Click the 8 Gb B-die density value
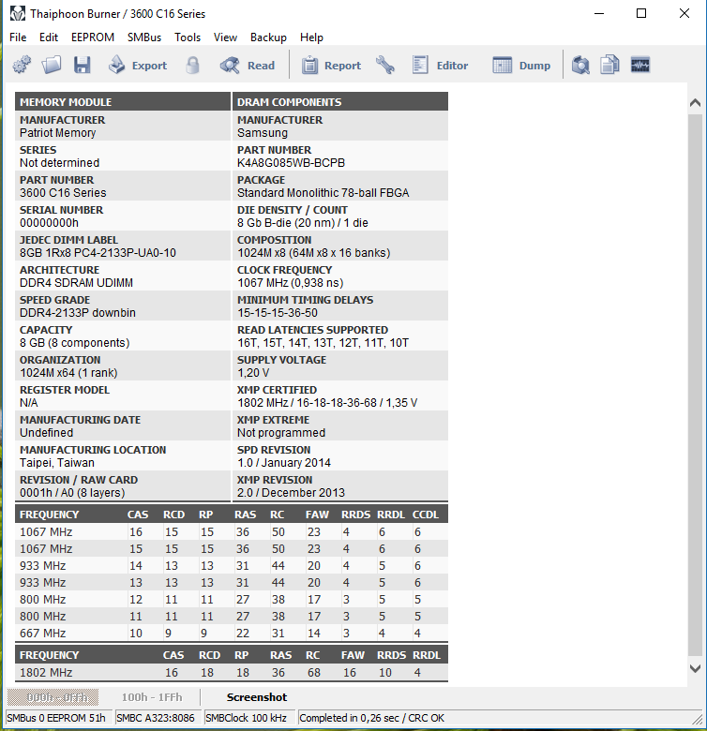Screen dimensions: 707x731 303,223
